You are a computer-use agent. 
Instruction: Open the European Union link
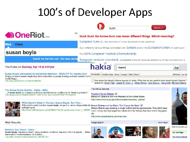point(159,48)
